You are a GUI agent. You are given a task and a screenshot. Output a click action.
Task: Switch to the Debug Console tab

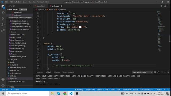(68, 72)
